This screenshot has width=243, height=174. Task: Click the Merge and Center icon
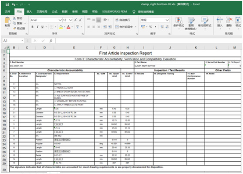click(125, 27)
